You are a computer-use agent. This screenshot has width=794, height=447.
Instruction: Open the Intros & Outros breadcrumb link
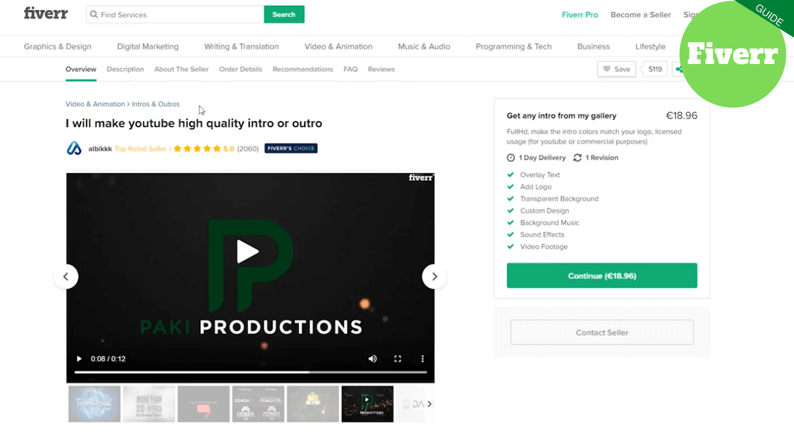(156, 104)
